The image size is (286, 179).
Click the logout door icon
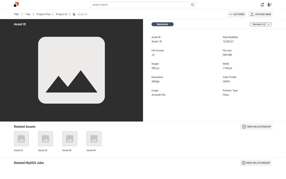click(269, 5)
